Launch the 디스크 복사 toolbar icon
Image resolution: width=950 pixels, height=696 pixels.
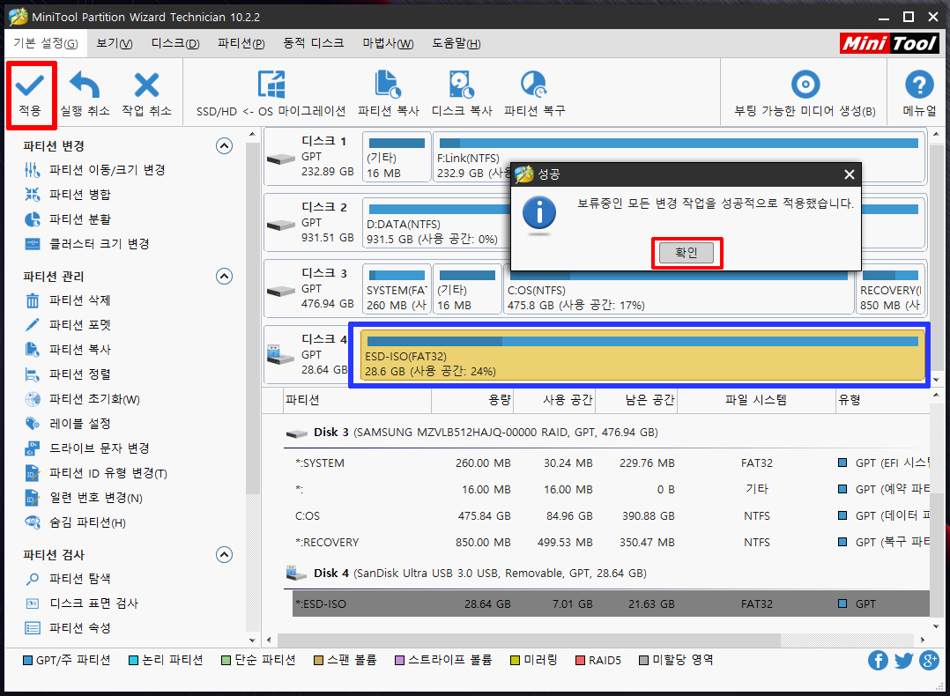tap(461, 85)
